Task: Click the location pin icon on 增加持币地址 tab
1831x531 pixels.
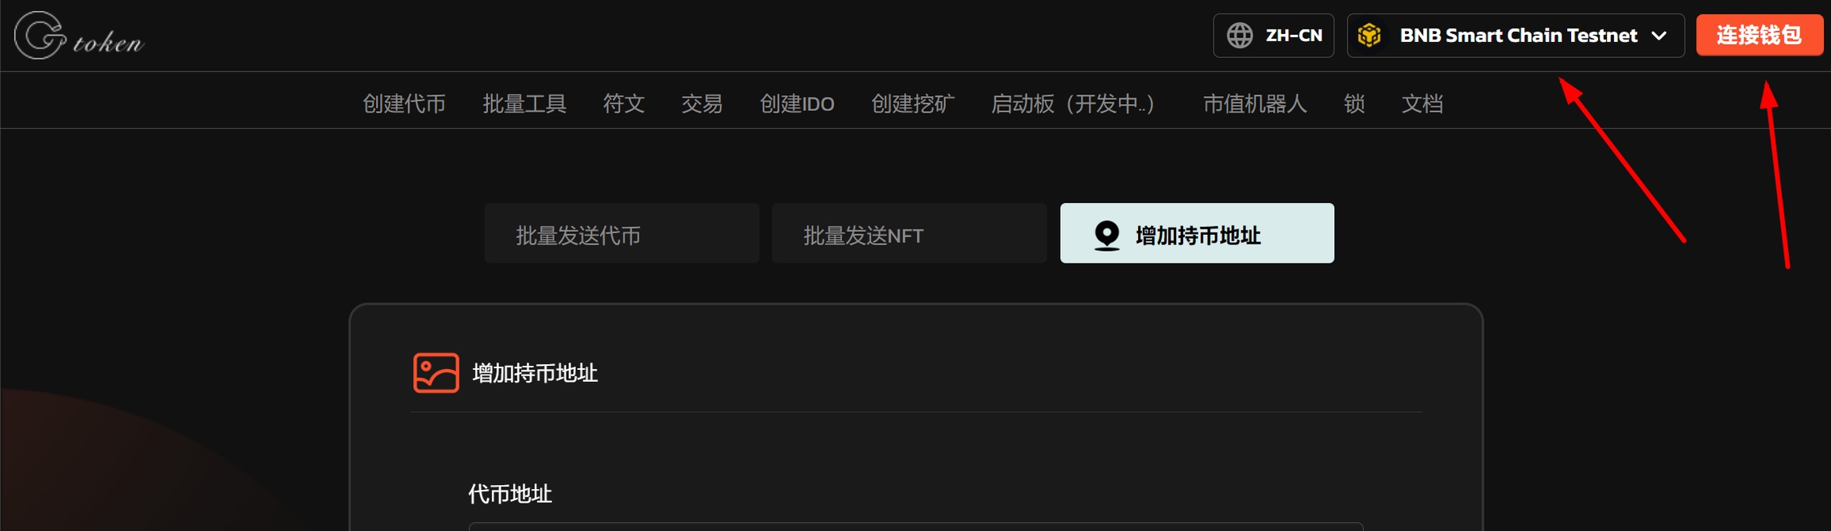Action: pos(1107,235)
